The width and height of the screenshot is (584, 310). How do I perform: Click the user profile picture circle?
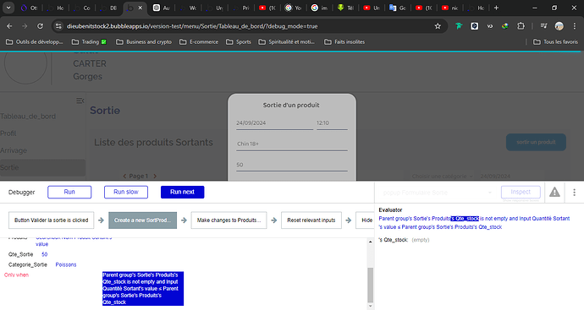click(25, 64)
